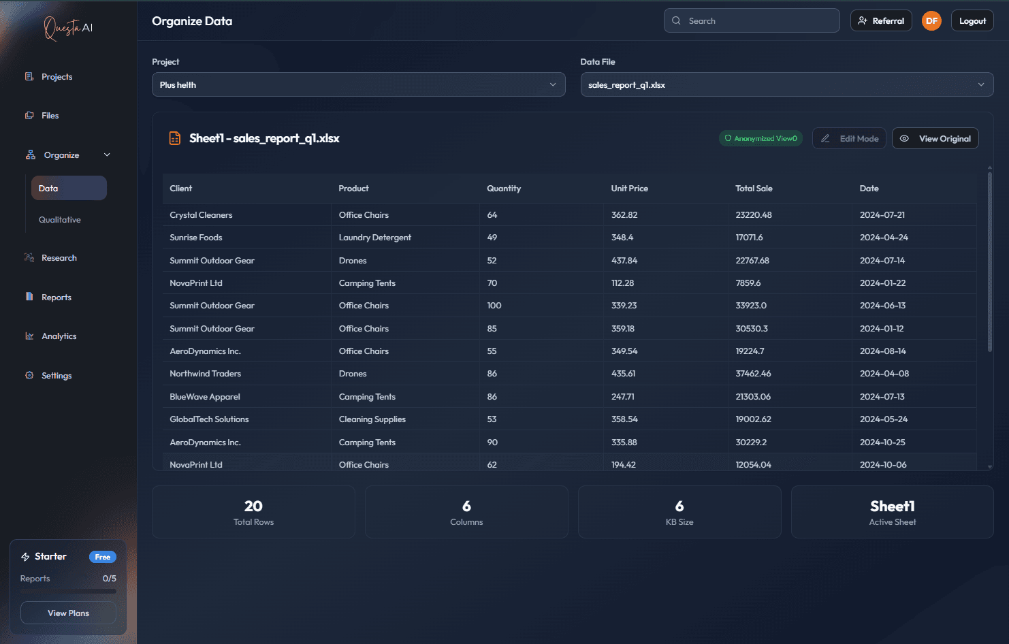Image resolution: width=1009 pixels, height=644 pixels.
Task: Show the original data with View Original
Action: click(935, 138)
